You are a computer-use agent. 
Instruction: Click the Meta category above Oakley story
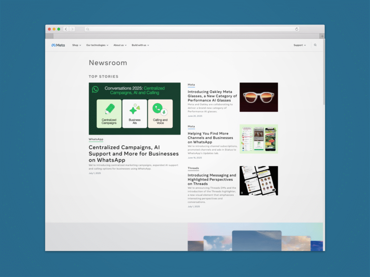(x=192, y=84)
